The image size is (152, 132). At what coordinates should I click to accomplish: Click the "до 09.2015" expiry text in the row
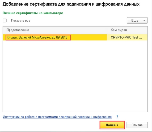[x=60, y=37]
